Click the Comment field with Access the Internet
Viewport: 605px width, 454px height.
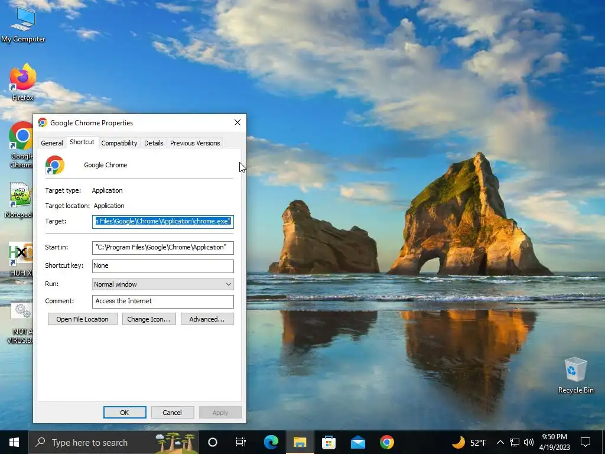coord(163,301)
